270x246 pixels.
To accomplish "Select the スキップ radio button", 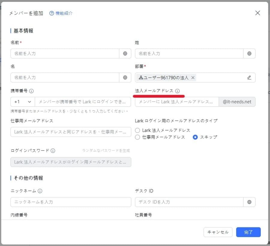I will click(195, 137).
